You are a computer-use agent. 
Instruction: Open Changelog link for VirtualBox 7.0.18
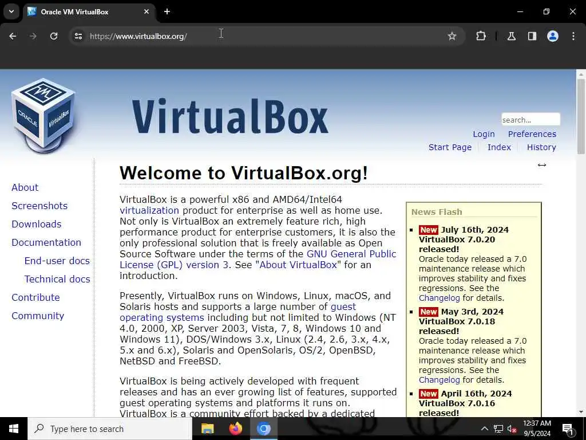click(439, 380)
